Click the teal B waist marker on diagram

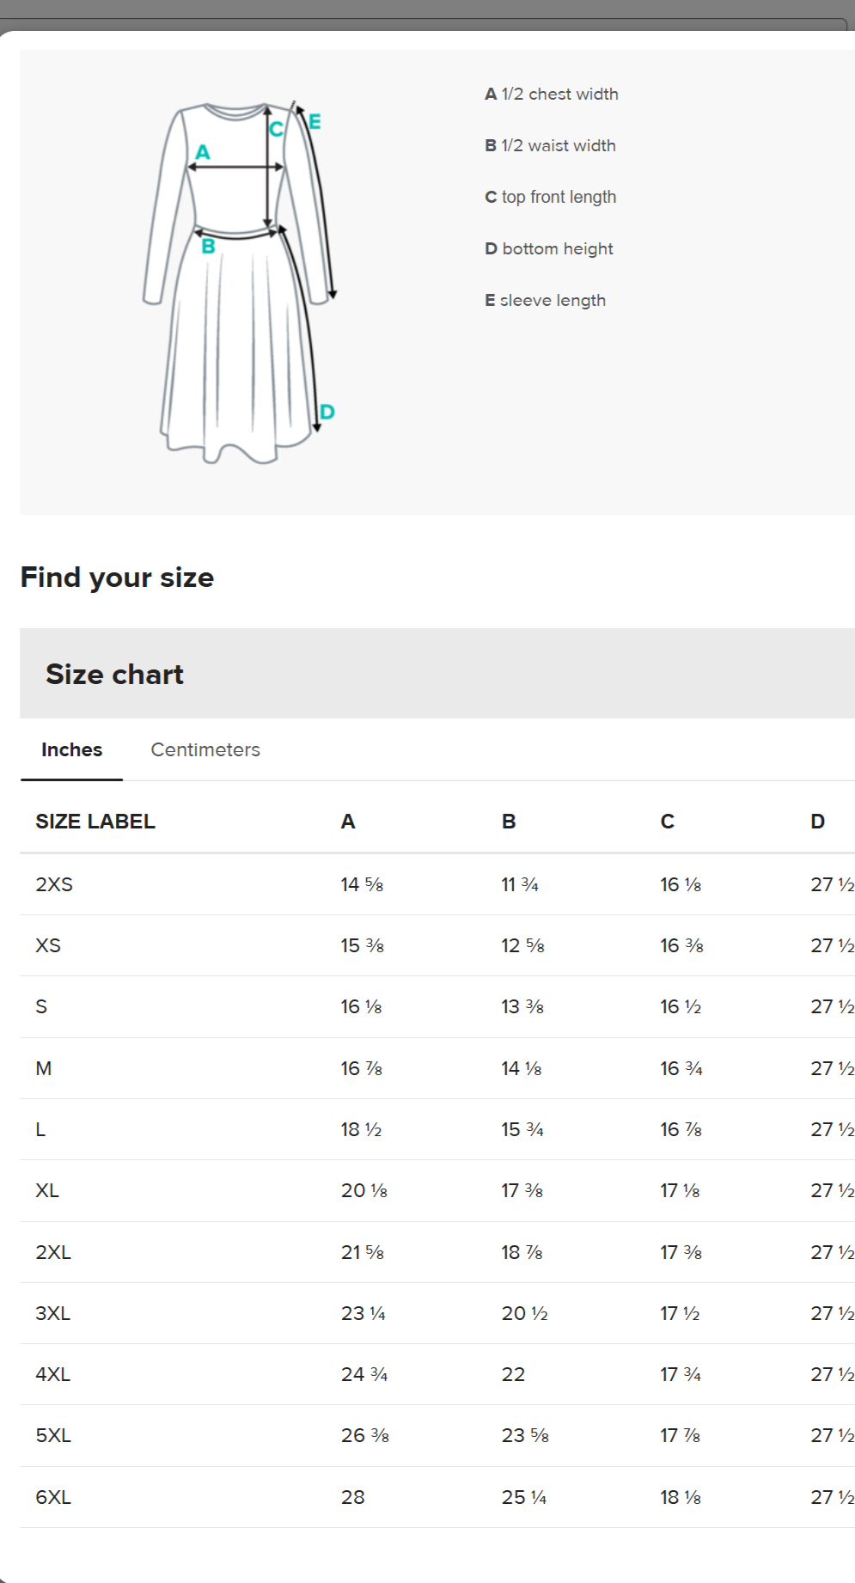(x=208, y=247)
